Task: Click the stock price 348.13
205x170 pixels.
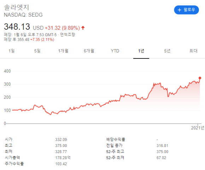Action: [x=17, y=27]
